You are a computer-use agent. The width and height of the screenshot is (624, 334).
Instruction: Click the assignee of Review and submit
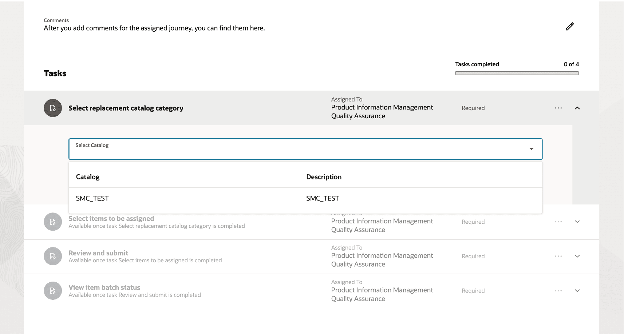[382, 260]
